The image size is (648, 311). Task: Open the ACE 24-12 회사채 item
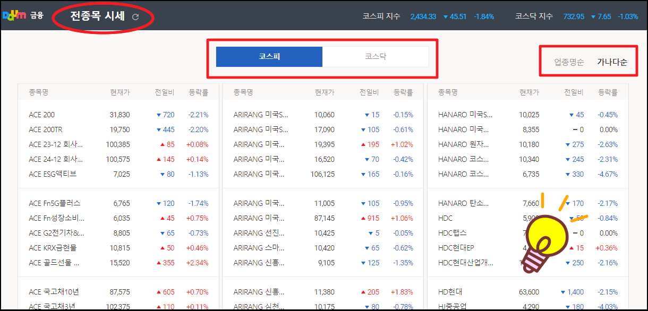pyautogui.click(x=56, y=159)
